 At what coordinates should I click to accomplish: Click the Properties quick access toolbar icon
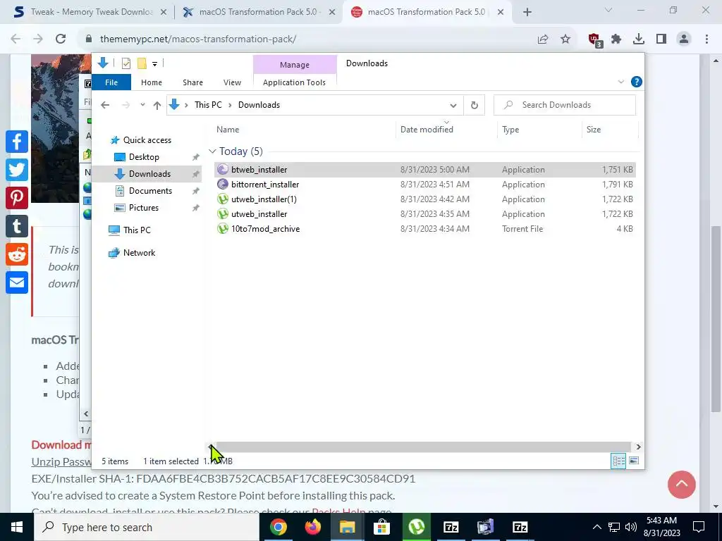[x=126, y=63]
